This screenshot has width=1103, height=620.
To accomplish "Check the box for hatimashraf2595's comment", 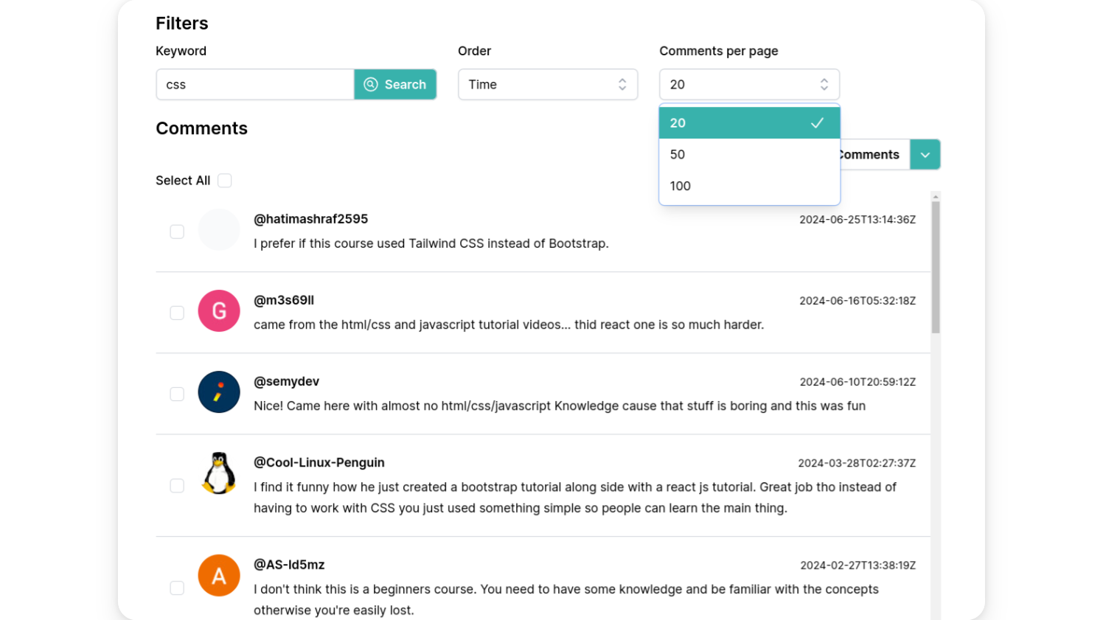I will click(x=177, y=231).
